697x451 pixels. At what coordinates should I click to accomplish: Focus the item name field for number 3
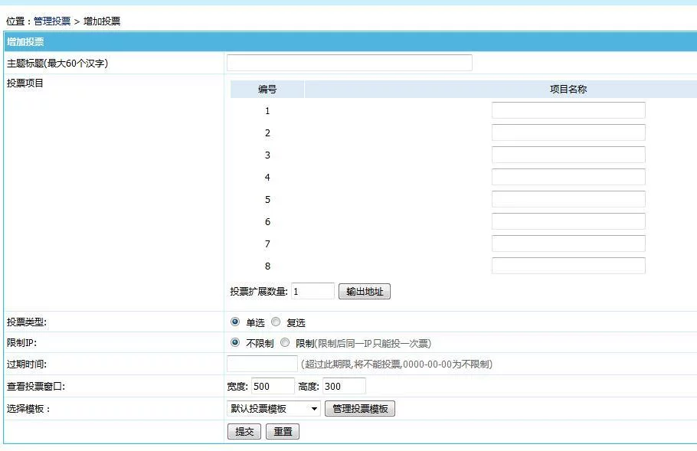[568, 155]
